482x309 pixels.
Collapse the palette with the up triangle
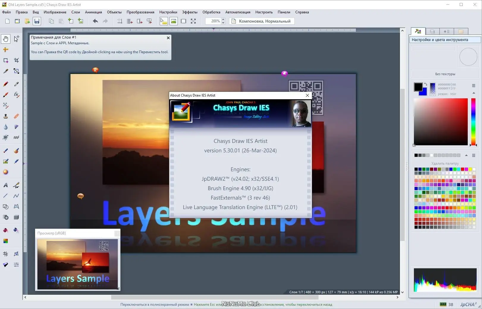466,155
